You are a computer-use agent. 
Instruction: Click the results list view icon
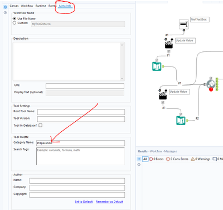(139, 159)
